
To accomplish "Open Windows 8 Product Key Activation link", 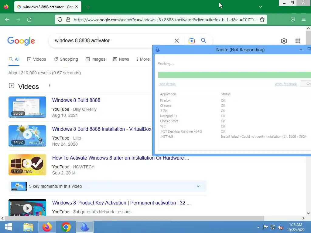I will 121,203.
